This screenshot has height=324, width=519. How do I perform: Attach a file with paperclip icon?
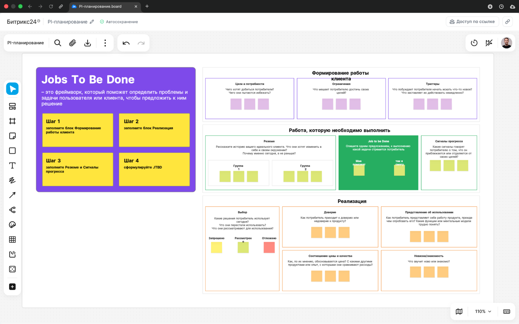(72, 43)
